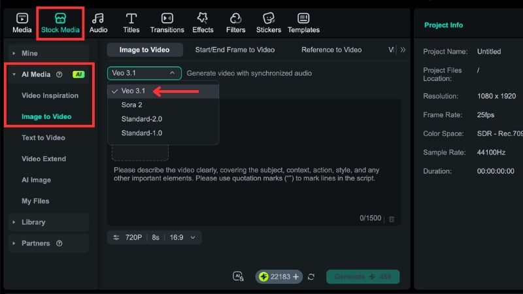The height and width of the screenshot is (294, 523).
Task: Open the 16:9 aspect ratio dropdown chevron
Action: click(x=193, y=237)
